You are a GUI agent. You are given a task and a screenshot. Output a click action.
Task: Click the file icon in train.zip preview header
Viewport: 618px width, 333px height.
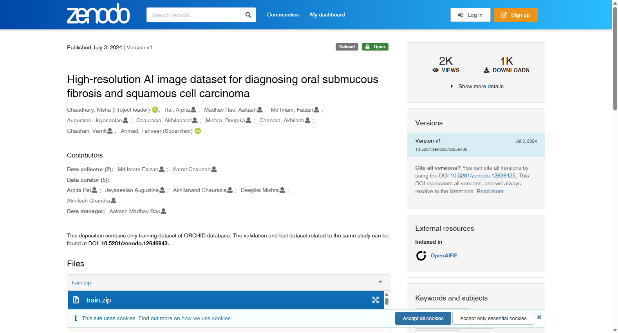(76, 300)
